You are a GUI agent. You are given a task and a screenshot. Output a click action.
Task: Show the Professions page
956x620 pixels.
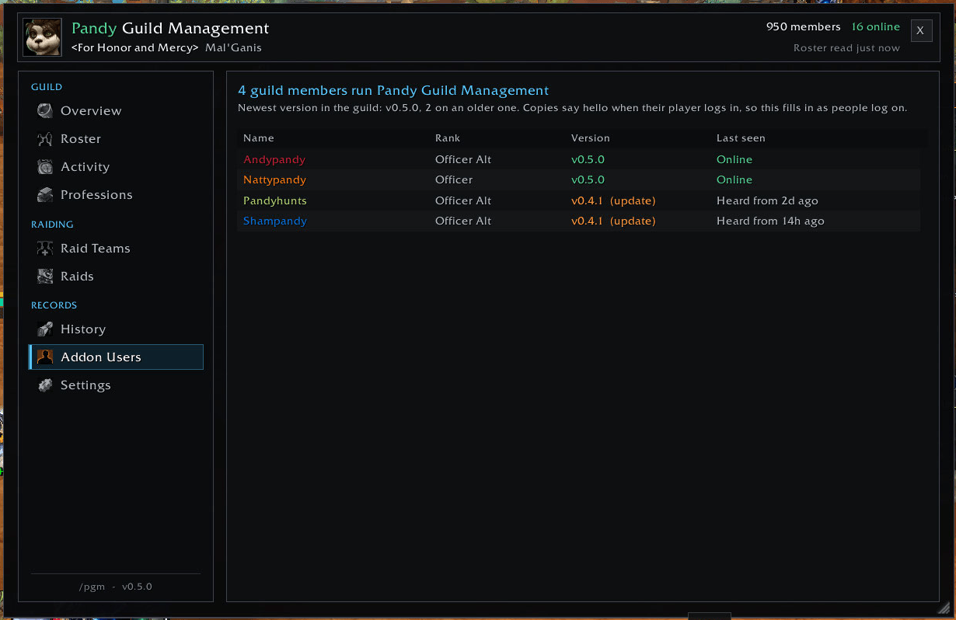tap(116, 194)
